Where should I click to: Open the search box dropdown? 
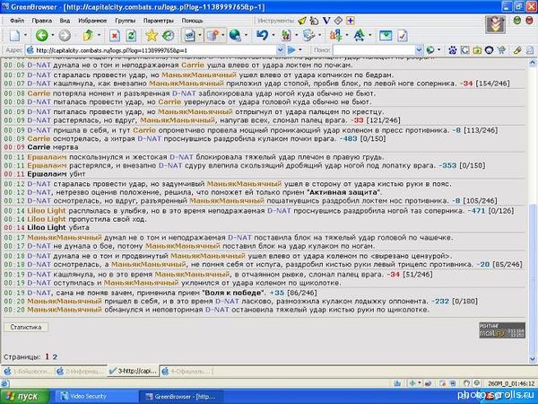419,50
